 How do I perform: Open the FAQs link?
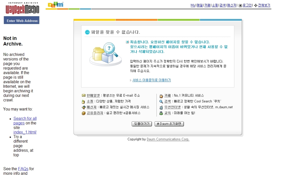point(23,169)
